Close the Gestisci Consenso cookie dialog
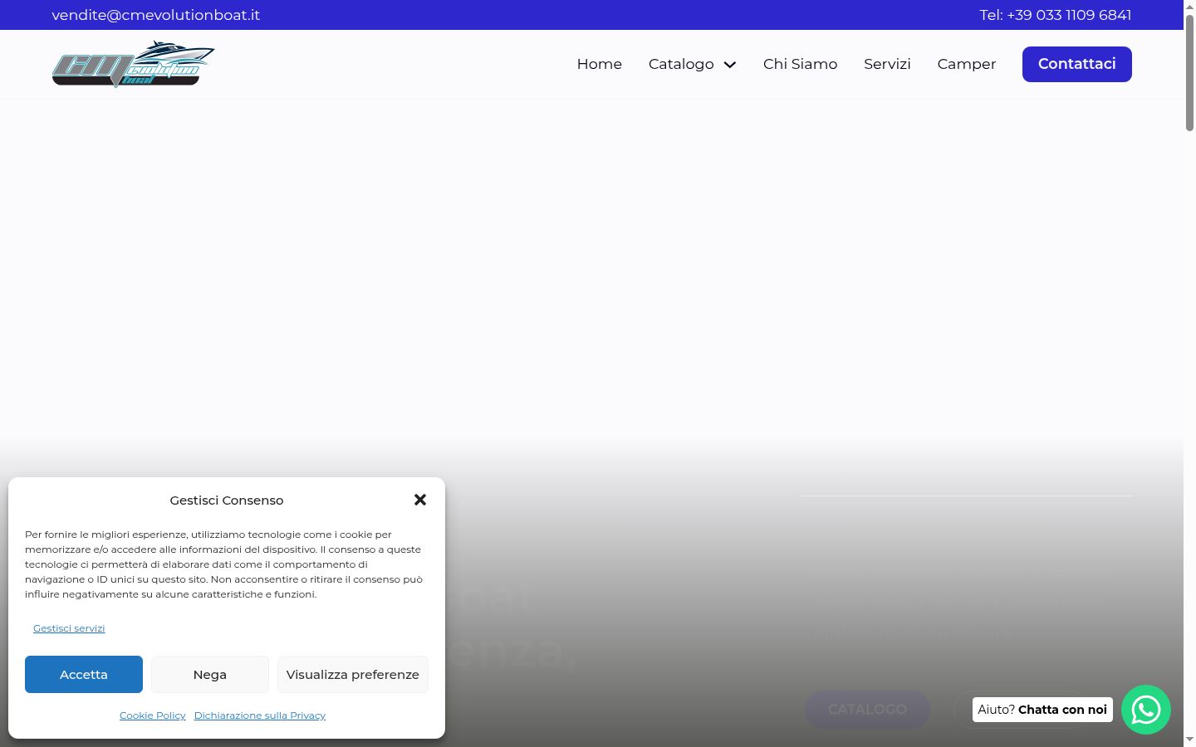The image size is (1196, 747). (420, 500)
